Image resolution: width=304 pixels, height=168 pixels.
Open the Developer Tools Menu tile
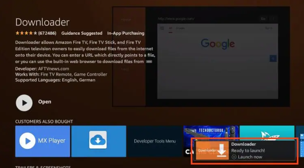(x=154, y=141)
